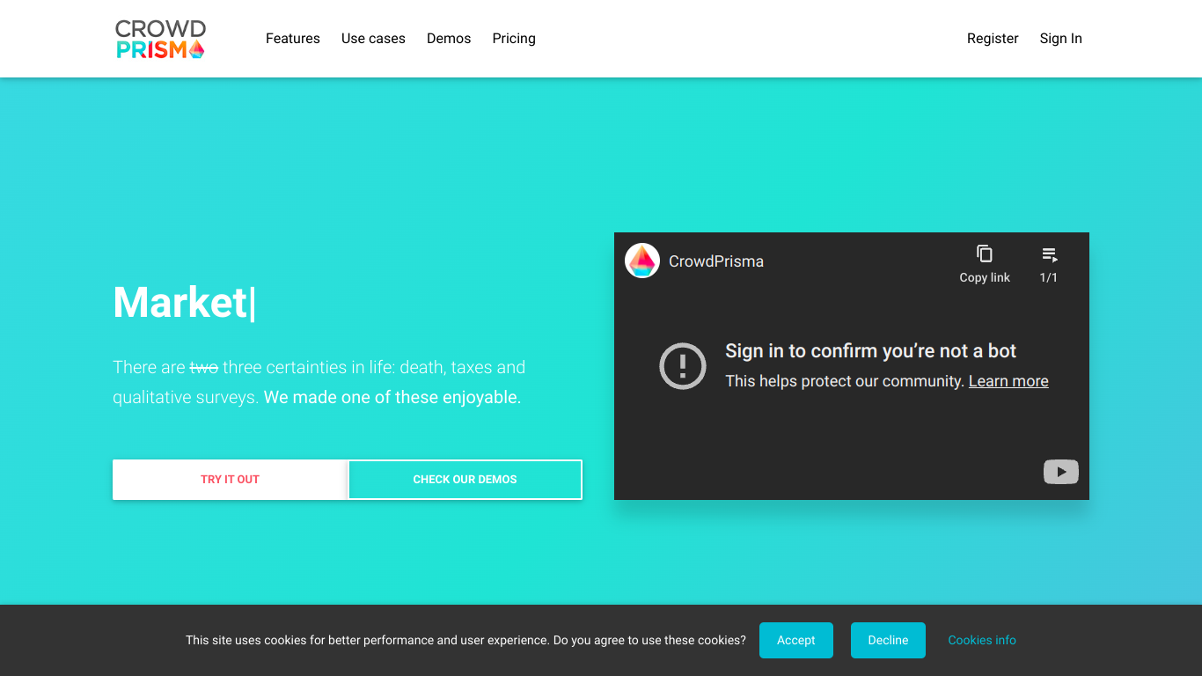Decline the cookies

coord(888,640)
